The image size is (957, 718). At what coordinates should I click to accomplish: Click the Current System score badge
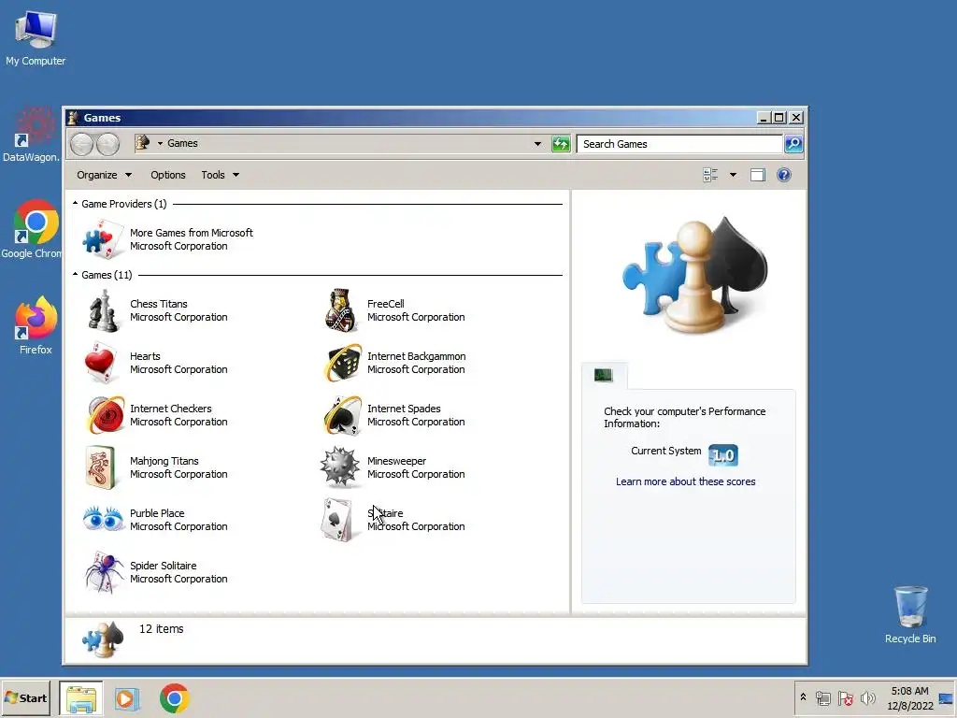723,455
